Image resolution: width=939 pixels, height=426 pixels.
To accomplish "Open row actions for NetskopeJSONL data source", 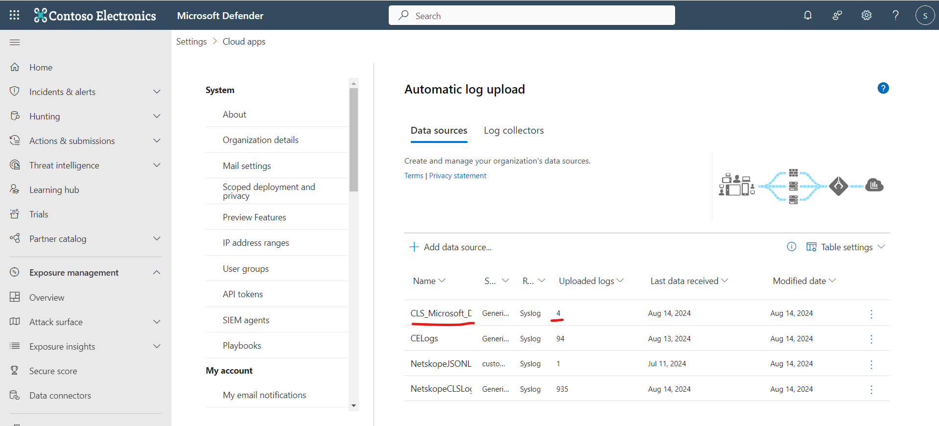I will pos(871,364).
